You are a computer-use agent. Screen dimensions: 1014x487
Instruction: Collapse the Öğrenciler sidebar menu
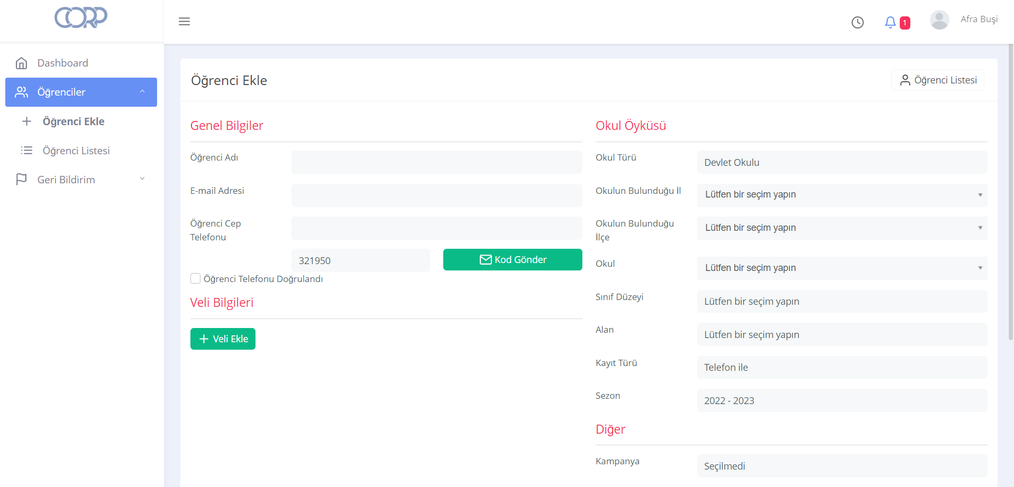point(142,92)
